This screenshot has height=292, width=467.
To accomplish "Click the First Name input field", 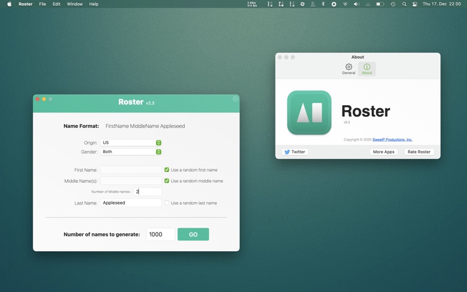I will point(131,170).
